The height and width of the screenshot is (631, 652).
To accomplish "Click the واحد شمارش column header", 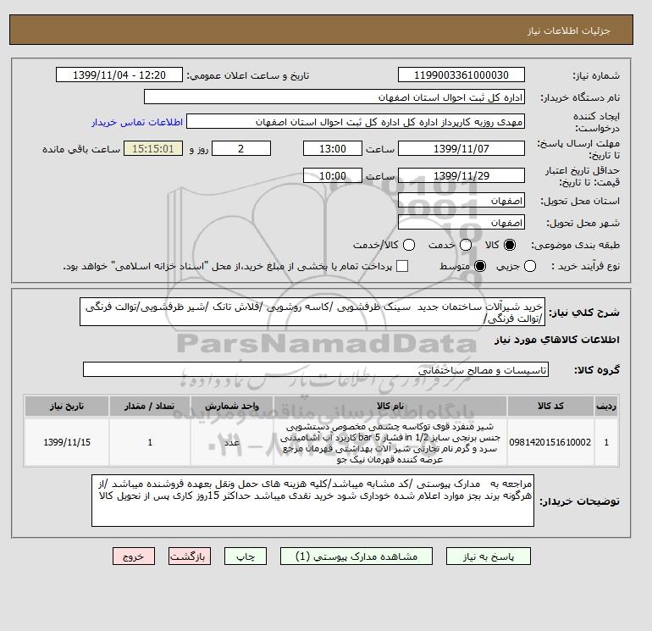I will 232,406.
